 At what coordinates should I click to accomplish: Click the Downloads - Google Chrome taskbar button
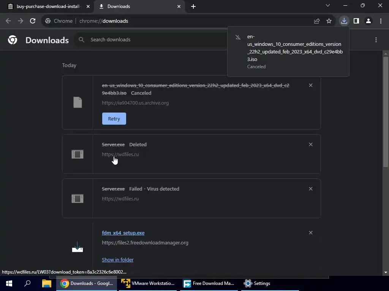(x=87, y=283)
